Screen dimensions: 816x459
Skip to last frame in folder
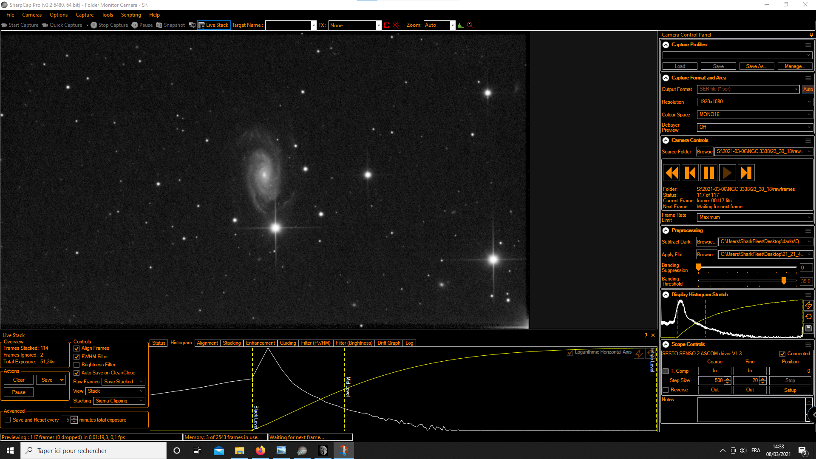click(746, 173)
